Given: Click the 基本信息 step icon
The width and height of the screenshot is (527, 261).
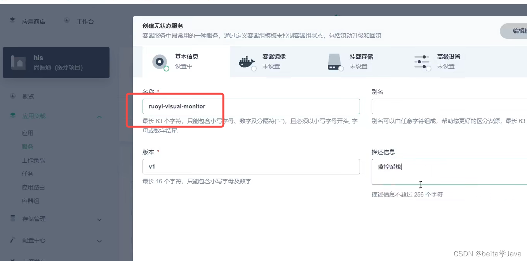Looking at the screenshot, I should click(x=160, y=62).
